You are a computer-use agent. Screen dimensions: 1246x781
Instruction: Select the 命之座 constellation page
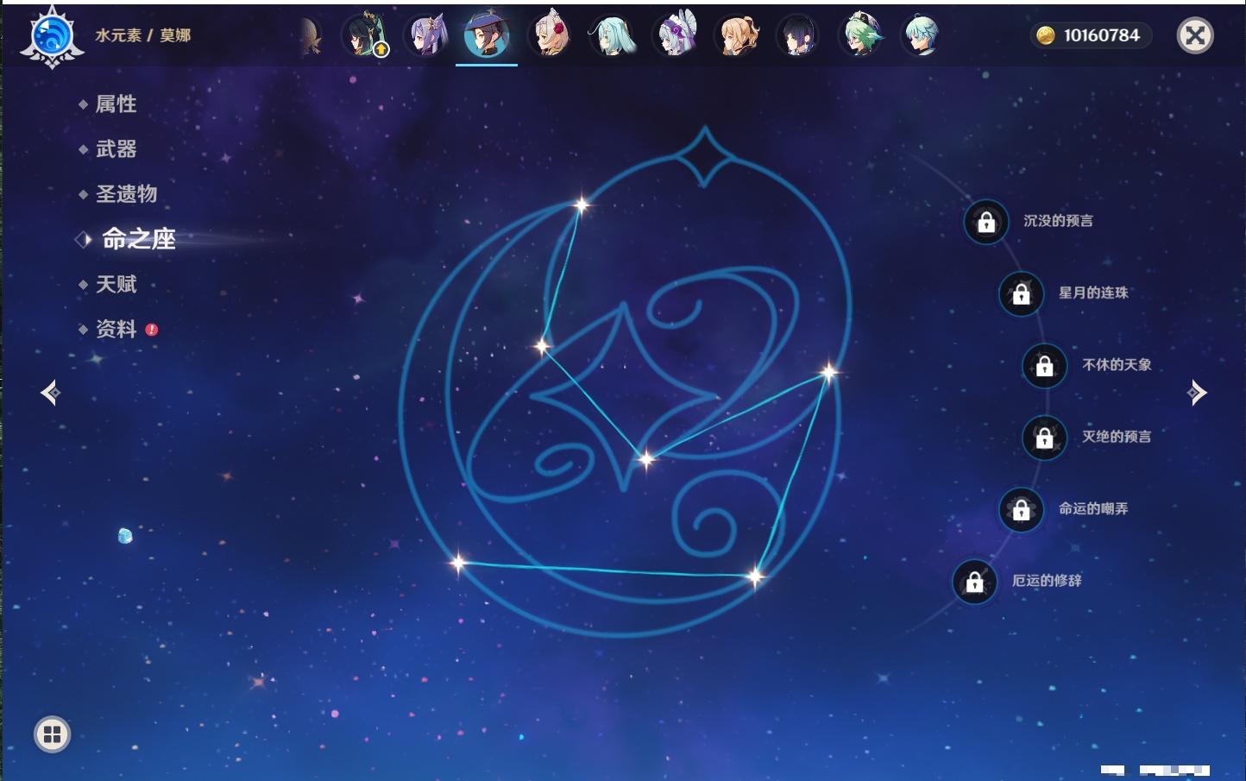[139, 239]
